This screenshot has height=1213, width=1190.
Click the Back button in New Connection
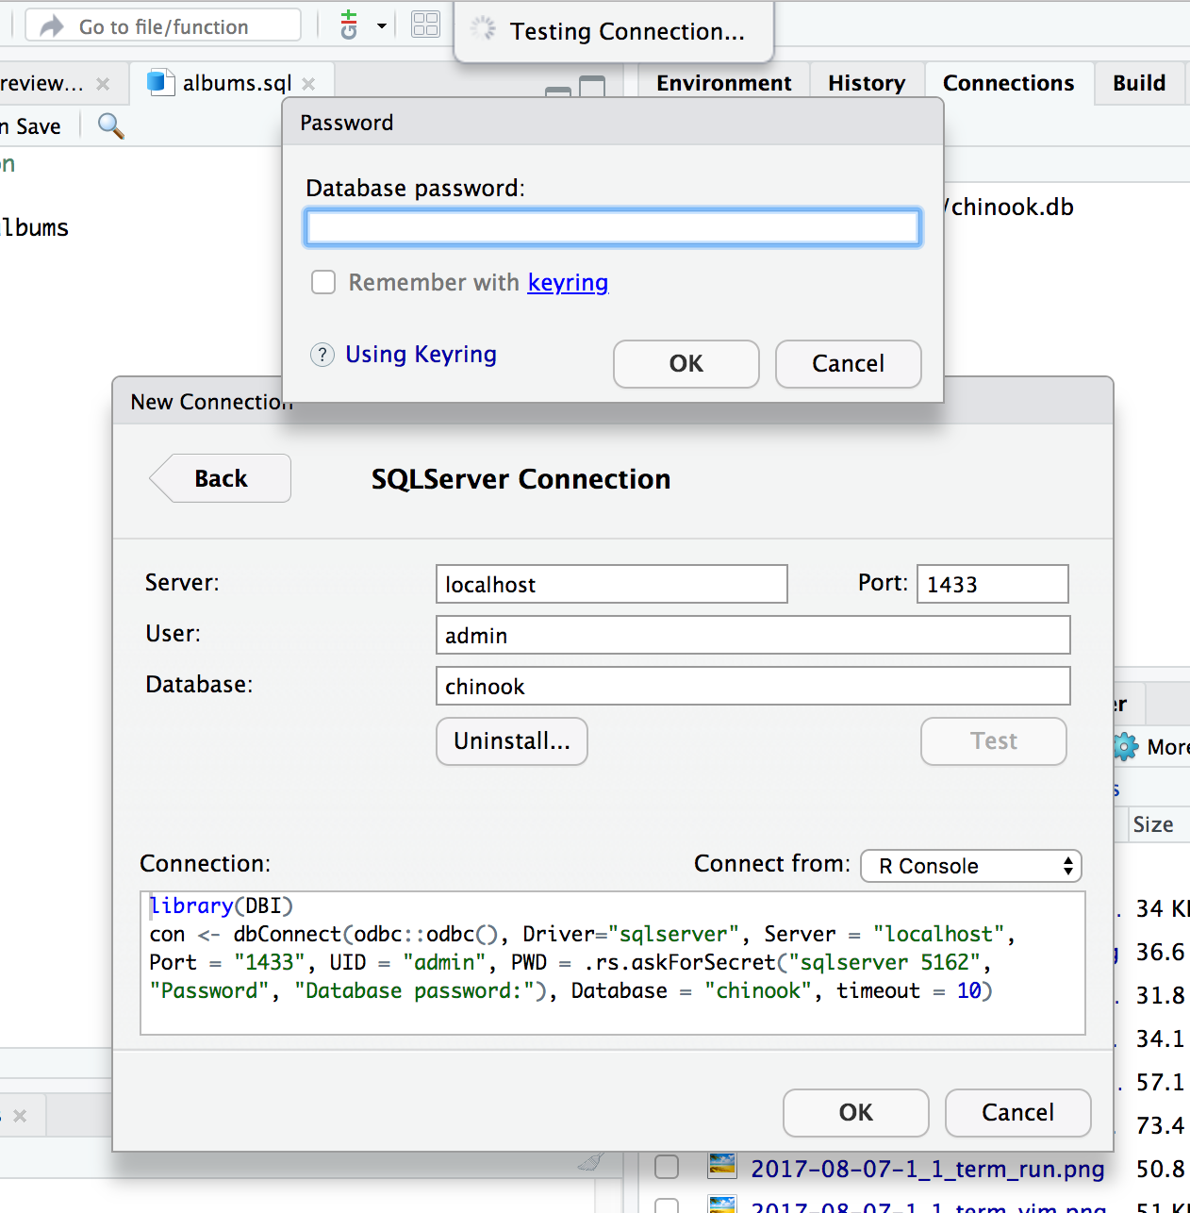click(221, 479)
